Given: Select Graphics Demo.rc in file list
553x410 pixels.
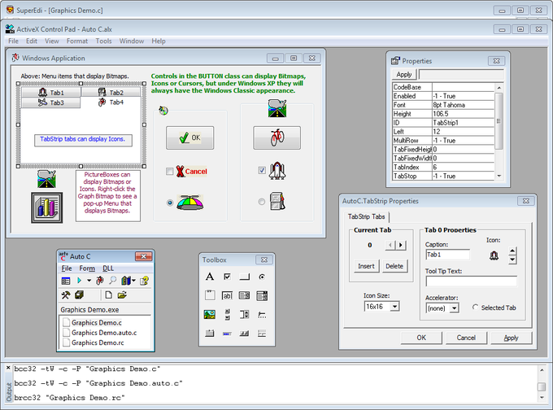Looking at the screenshot, I should click(98, 342).
